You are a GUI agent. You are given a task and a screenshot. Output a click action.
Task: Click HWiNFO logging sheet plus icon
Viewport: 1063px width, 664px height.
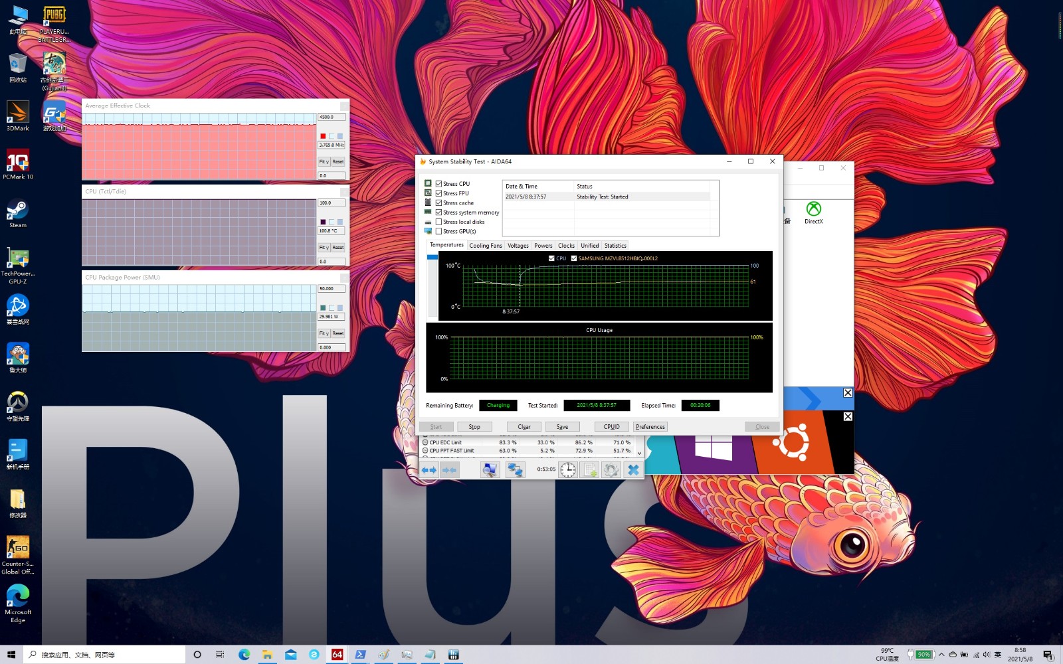click(x=590, y=470)
